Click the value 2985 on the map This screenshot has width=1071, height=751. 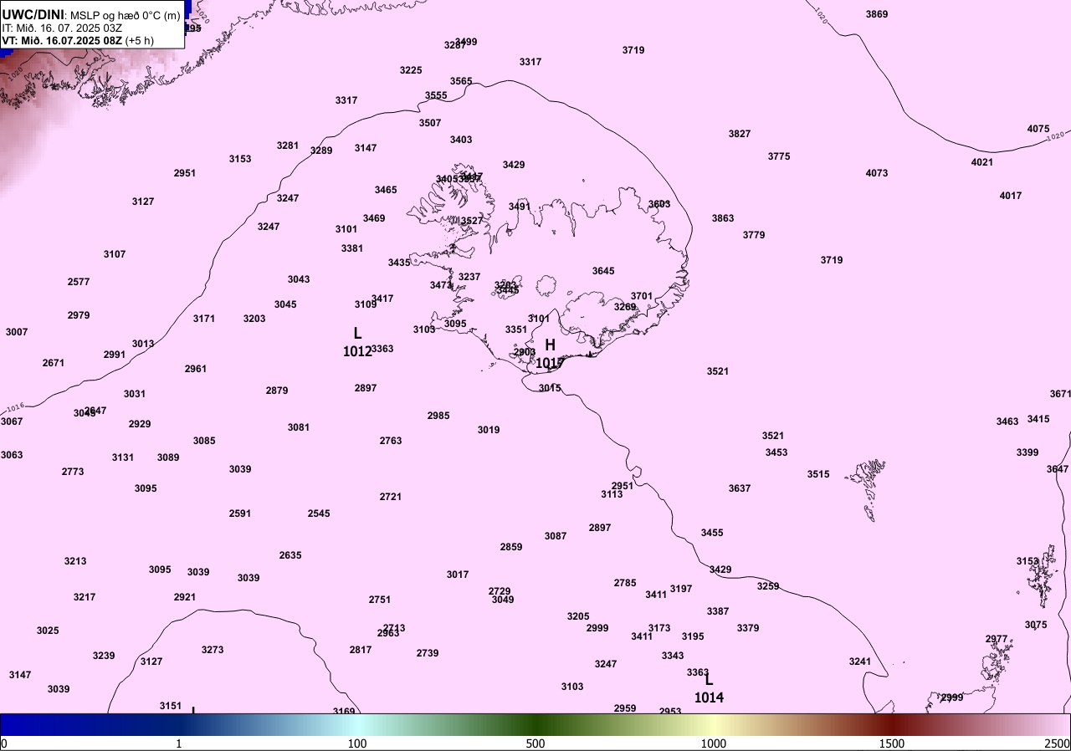click(438, 416)
